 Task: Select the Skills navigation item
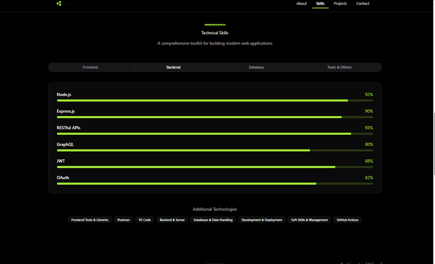pos(320,4)
